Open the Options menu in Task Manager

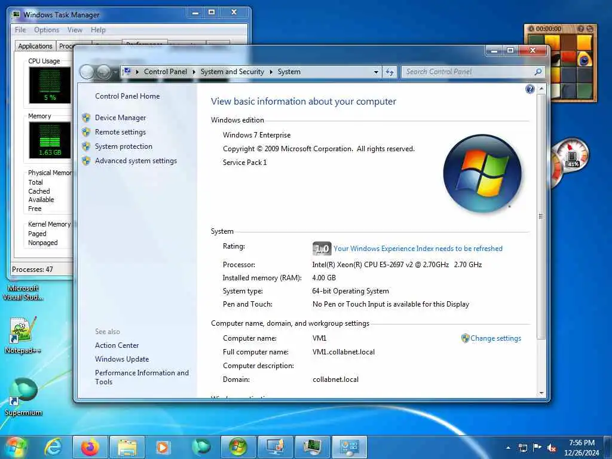tap(47, 30)
